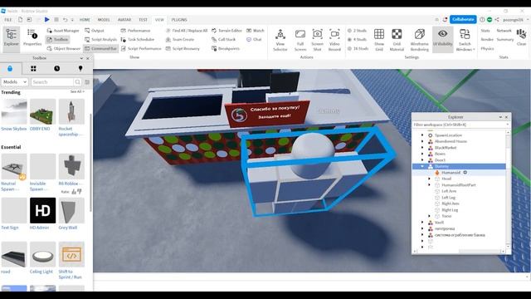Expand the BlackMarket model in Explorer
The height and width of the screenshot is (299, 531).
422,148
